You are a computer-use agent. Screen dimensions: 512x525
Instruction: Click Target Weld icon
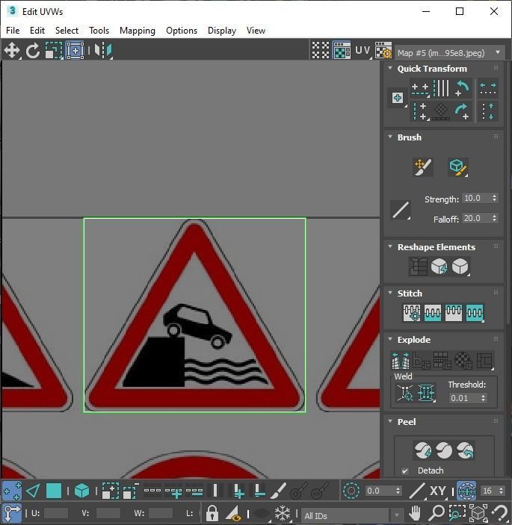(405, 392)
